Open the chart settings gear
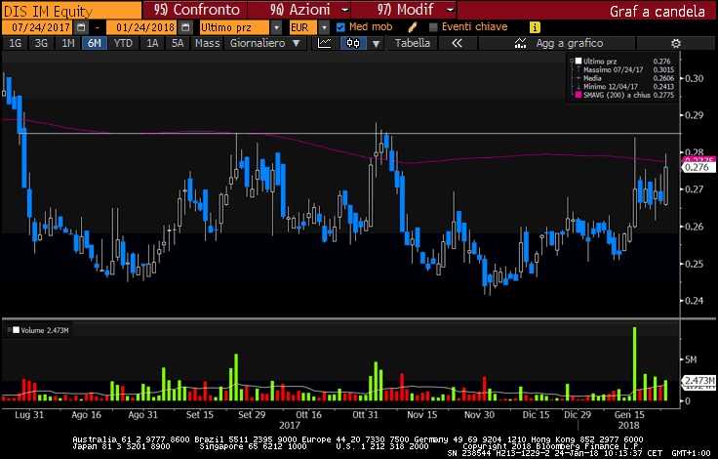This screenshot has width=718, height=459. pos(675,44)
